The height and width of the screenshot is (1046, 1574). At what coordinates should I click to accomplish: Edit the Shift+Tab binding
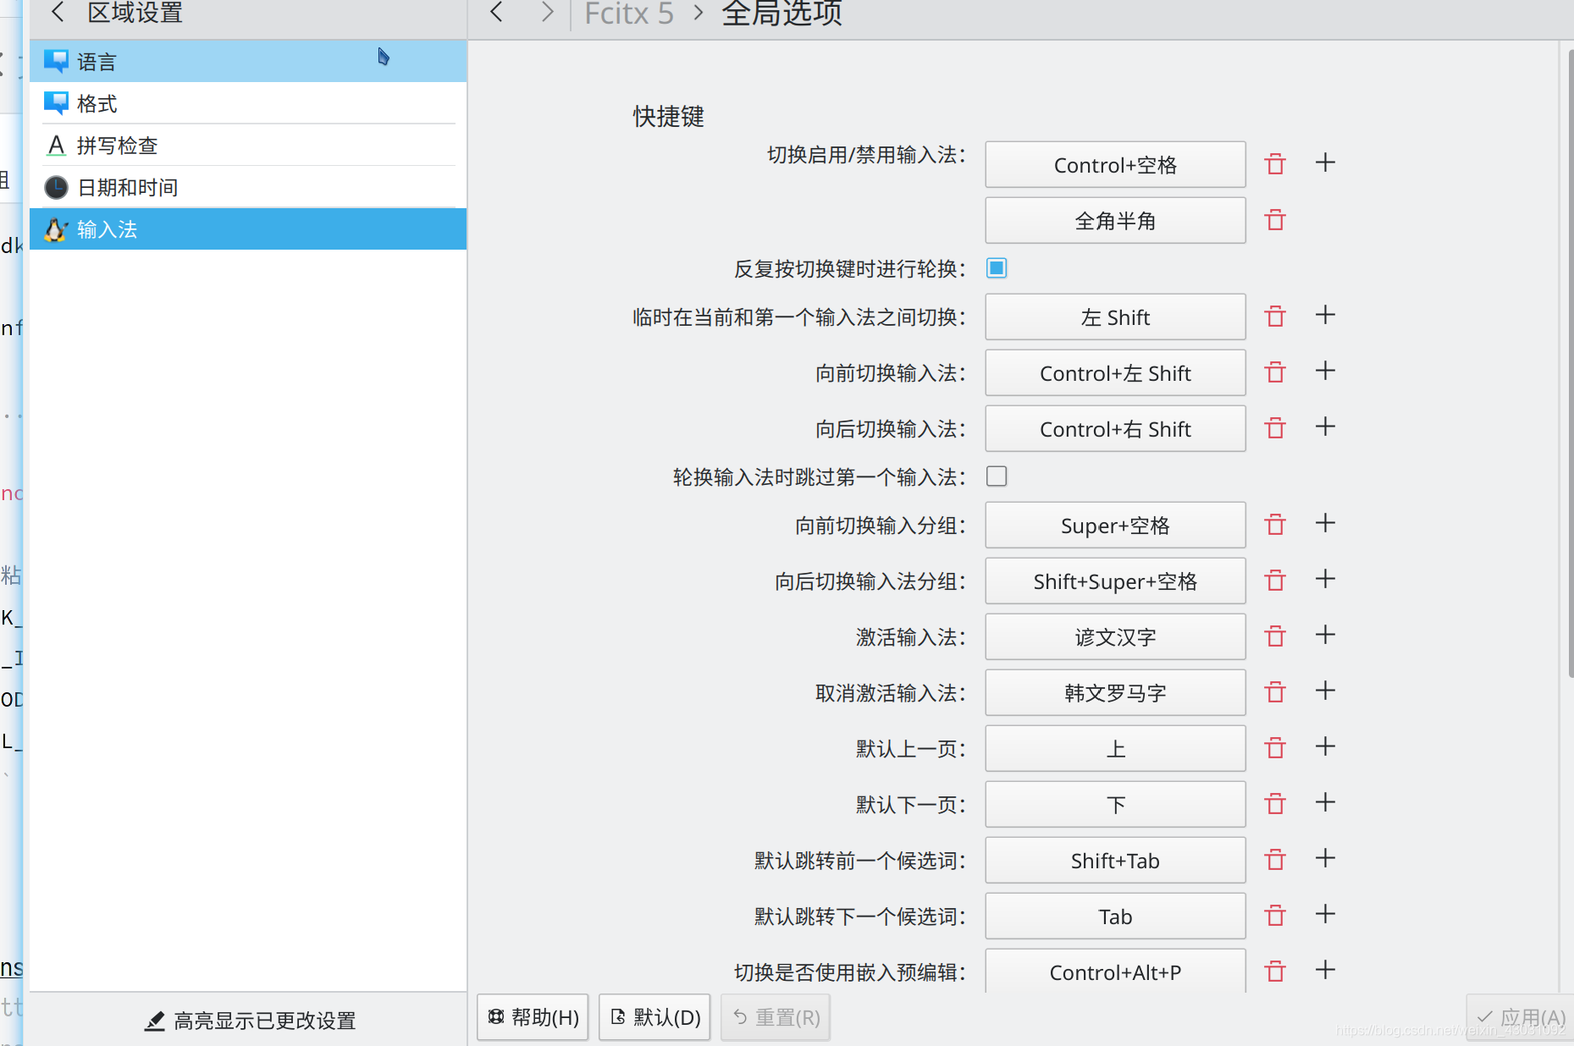[x=1115, y=860]
